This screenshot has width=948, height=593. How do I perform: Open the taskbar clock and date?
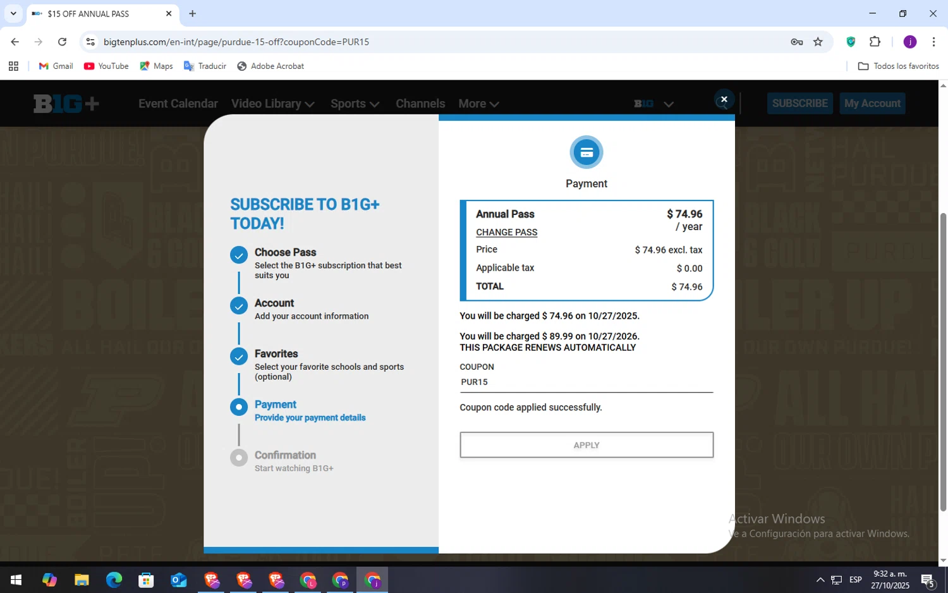890,580
